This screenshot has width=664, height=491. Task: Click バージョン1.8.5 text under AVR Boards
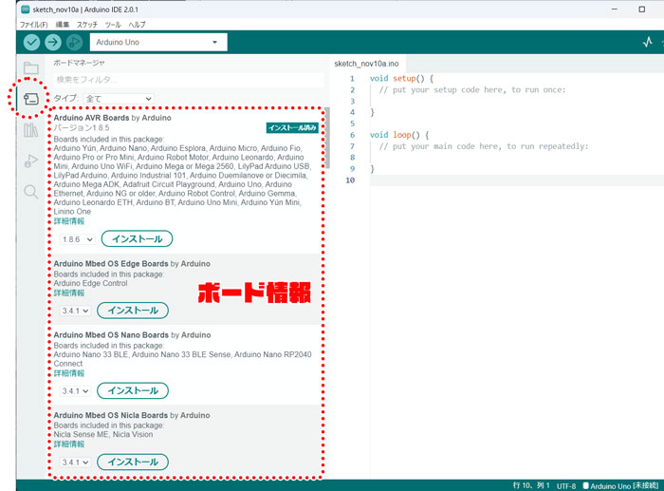[x=82, y=127]
